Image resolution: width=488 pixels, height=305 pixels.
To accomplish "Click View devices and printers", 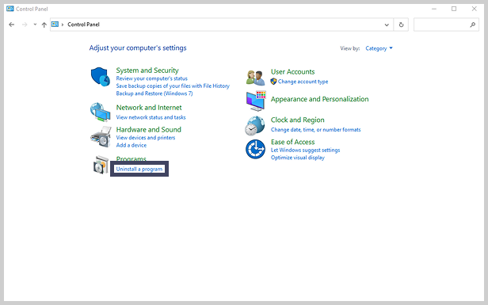I will point(146,138).
